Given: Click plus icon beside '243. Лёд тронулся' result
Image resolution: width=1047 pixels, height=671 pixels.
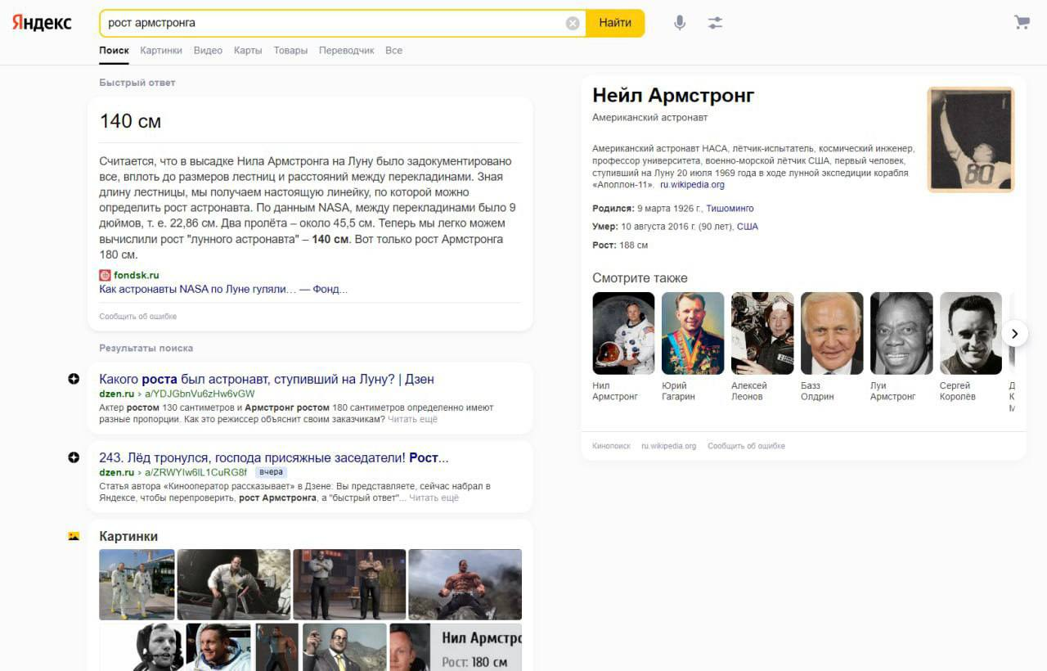Looking at the screenshot, I should pos(74,457).
